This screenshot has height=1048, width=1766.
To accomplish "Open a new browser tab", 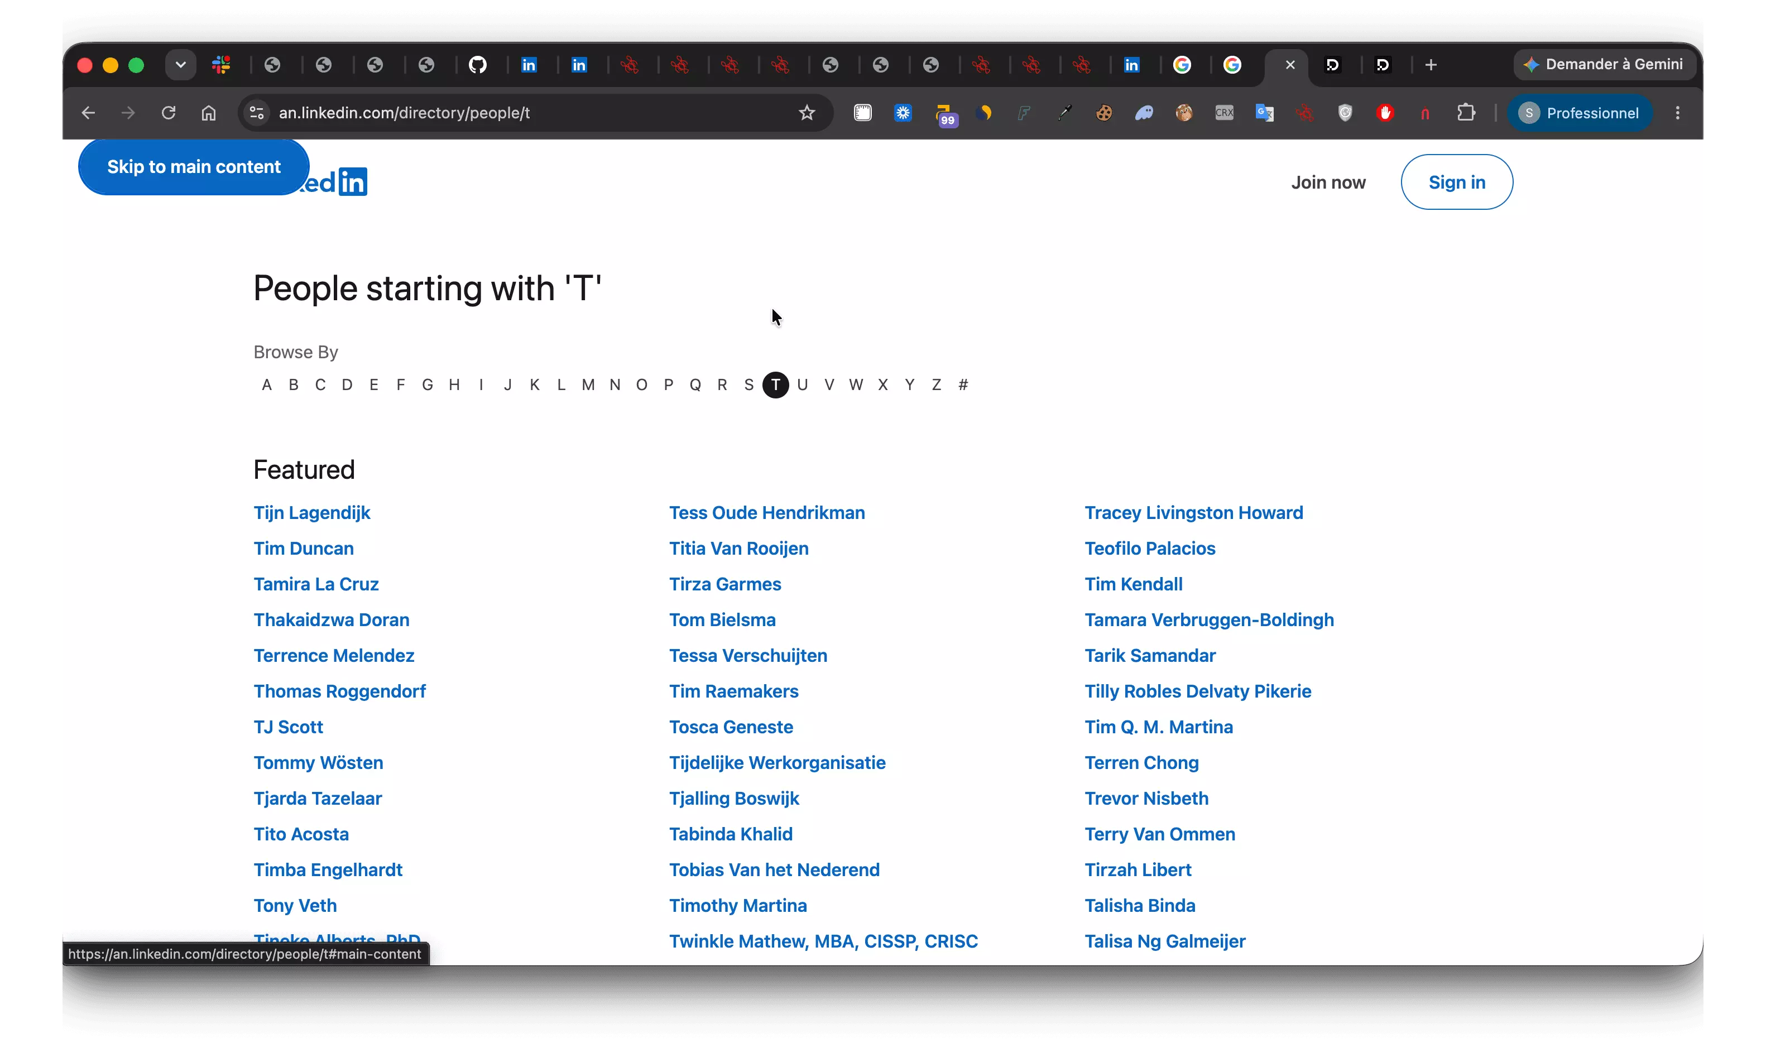I will pos(1431,65).
